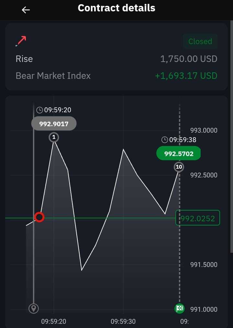The image size is (233, 328).
Task: Click the 1,750.00 USD stake amount
Action: pyautogui.click(x=189, y=59)
